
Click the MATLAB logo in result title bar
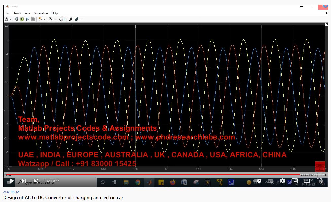[x=7, y=6]
